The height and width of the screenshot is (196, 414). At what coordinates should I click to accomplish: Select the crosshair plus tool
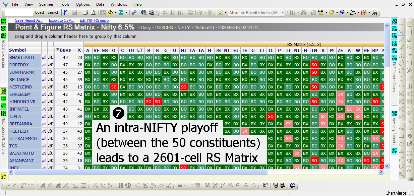[x=401, y=25]
